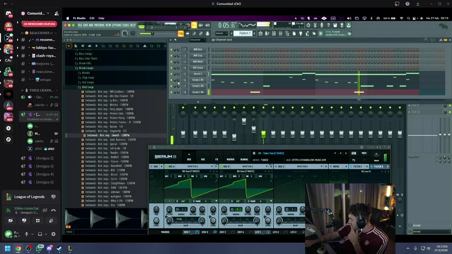This screenshot has width=452, height=254.
Task: Open the PATTERNS menu
Action: [100, 25]
